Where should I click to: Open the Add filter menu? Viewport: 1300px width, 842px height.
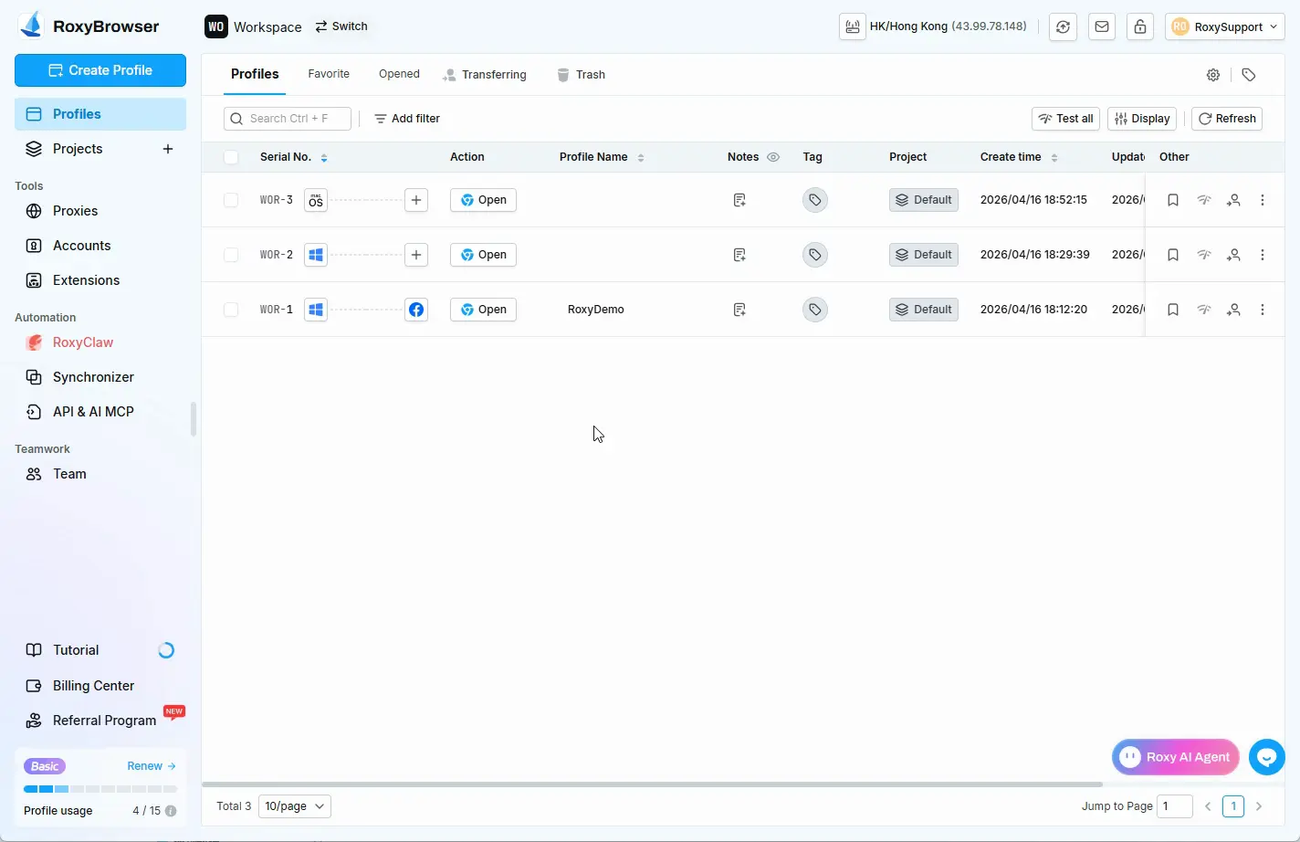pyautogui.click(x=407, y=119)
